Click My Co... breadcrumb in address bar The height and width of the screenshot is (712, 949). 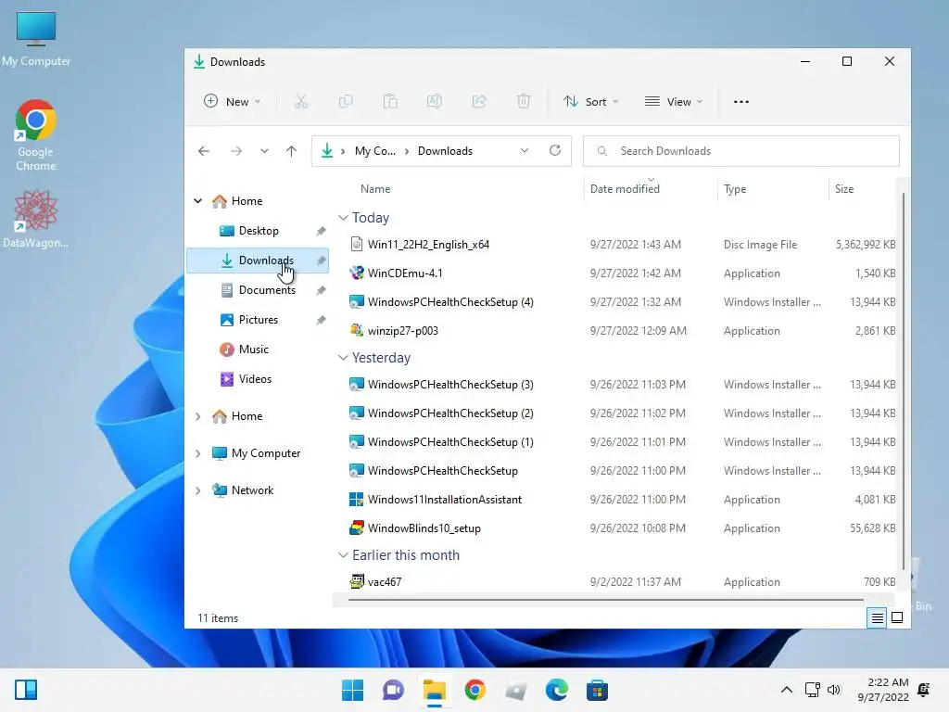(x=374, y=151)
